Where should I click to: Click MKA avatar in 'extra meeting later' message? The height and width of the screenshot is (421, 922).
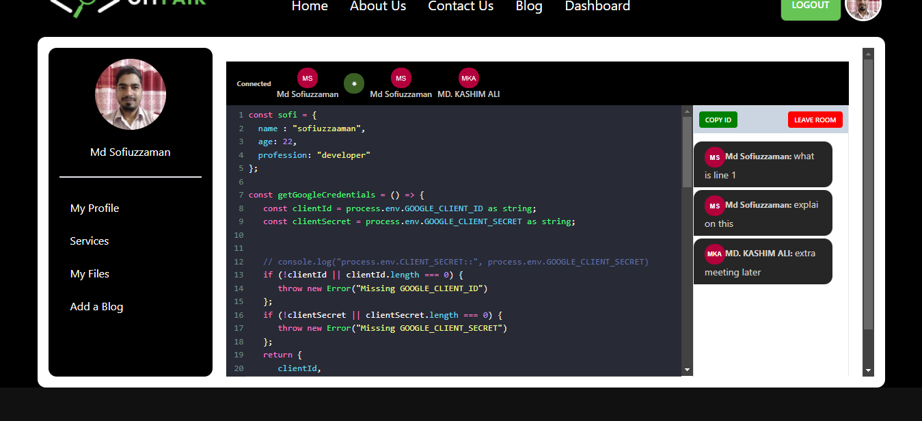click(715, 254)
